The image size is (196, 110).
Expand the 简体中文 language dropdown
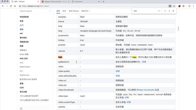(86, 11)
